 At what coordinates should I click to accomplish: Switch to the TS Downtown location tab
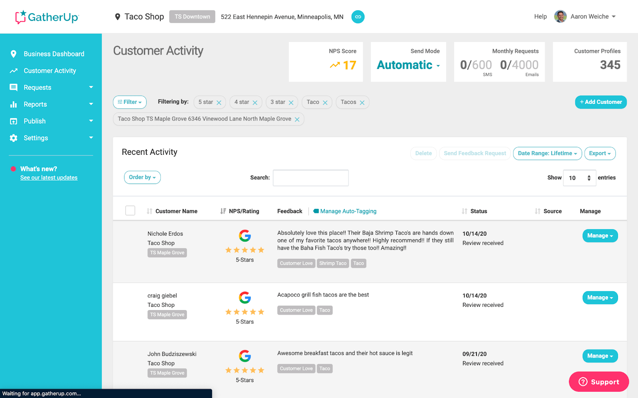pos(192,16)
